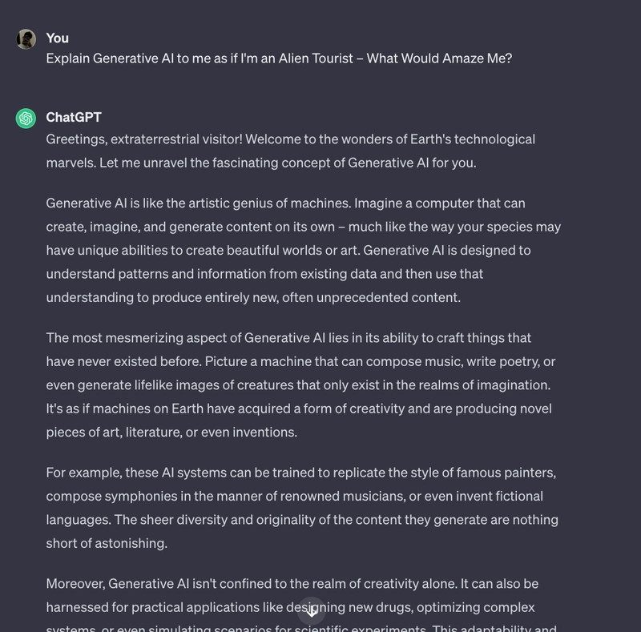The height and width of the screenshot is (632, 641).
Task: Click the line starting "Moreover, Generative AI isn't"
Action: [x=292, y=584]
